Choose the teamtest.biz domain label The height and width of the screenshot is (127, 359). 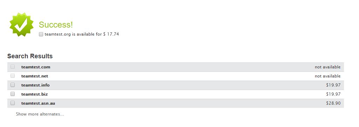[x=34, y=94]
